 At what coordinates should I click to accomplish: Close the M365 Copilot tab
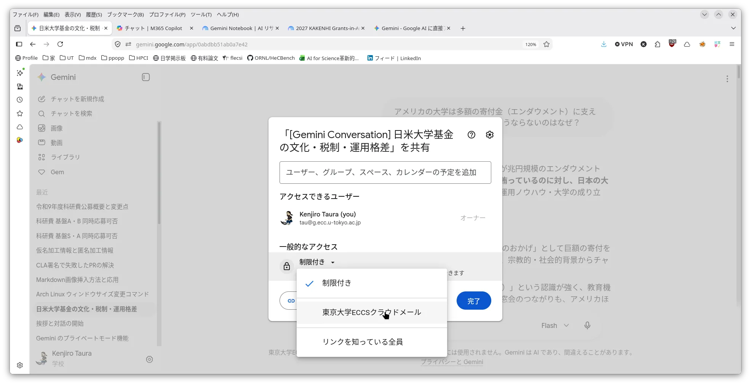pos(191,28)
